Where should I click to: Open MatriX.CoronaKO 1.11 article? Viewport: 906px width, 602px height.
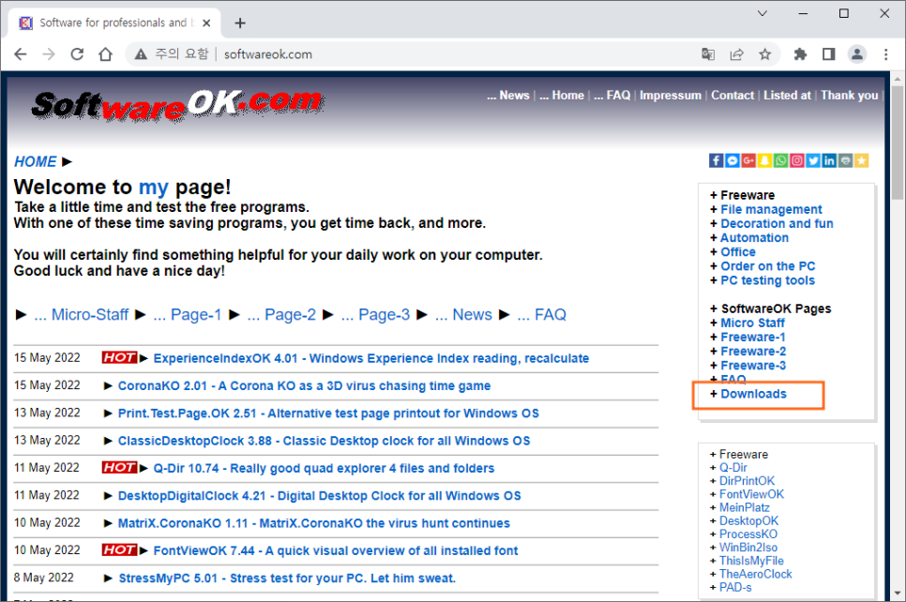314,523
